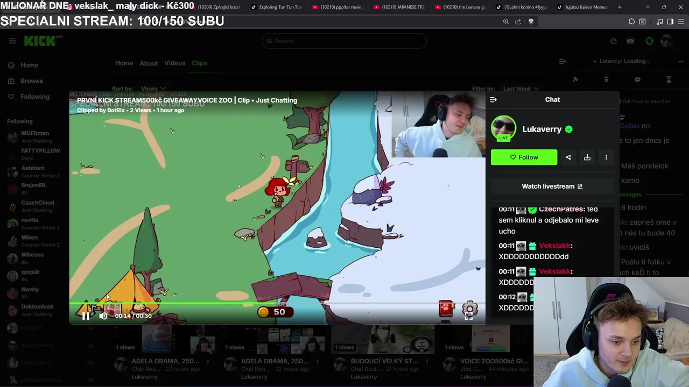This screenshot has width=689, height=387.
Task: Seek on the green clip progress bar
Action: click(x=277, y=303)
